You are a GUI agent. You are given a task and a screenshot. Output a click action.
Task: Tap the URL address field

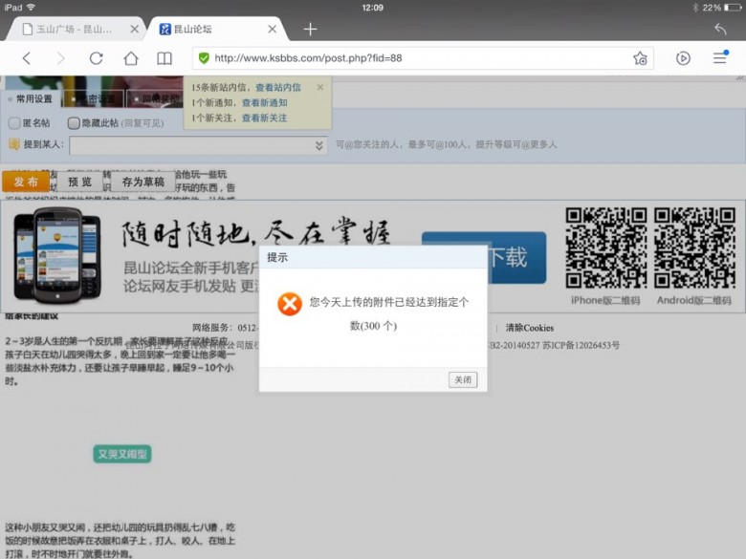coord(411,58)
